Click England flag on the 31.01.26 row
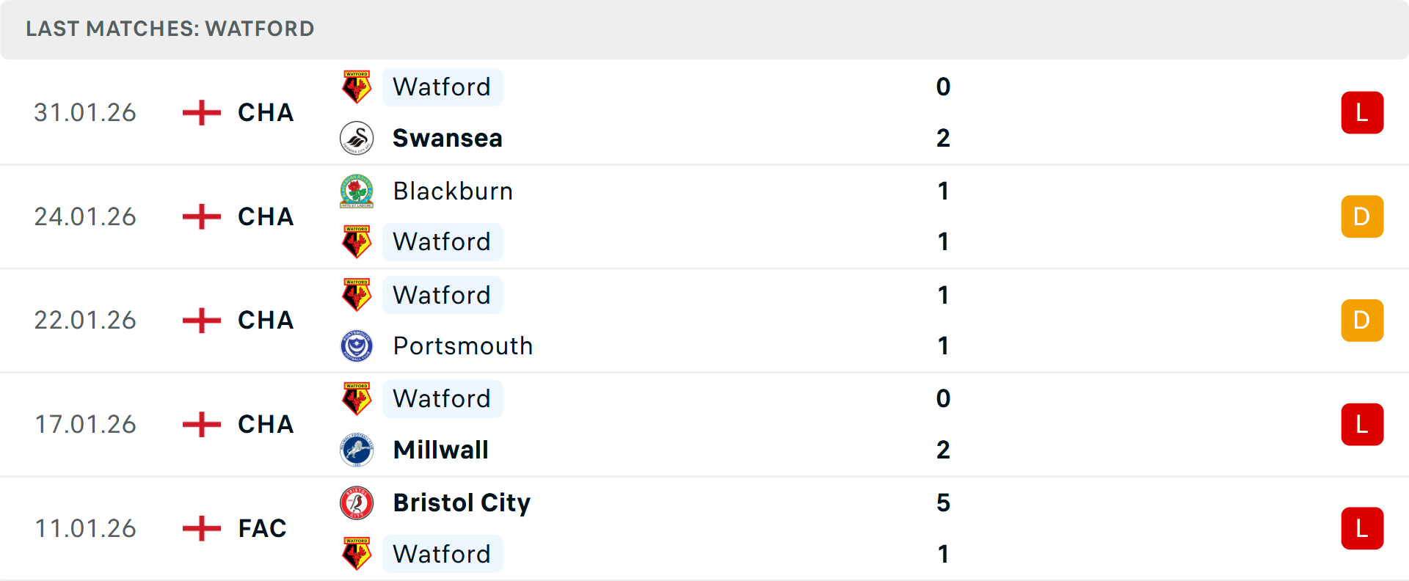1409x581 pixels. [201, 112]
